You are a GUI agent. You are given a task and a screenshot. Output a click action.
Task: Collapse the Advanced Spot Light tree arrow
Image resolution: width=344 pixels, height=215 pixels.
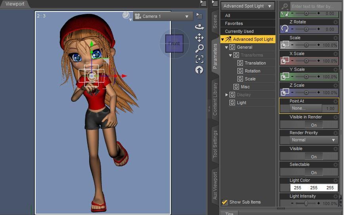coord(222,40)
